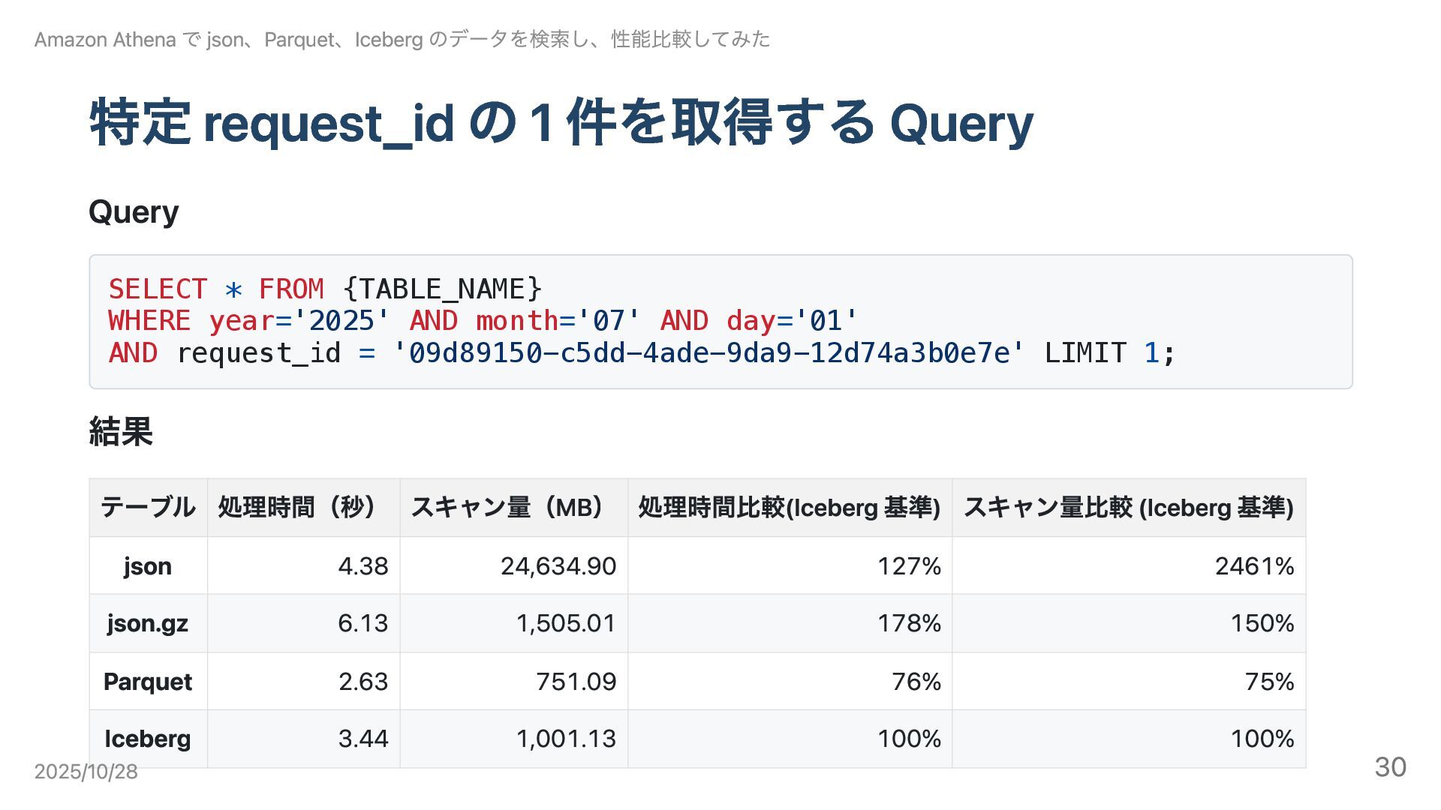Click the slide header text about Amazon Athena
The width and height of the screenshot is (1441, 810).
click(x=402, y=39)
